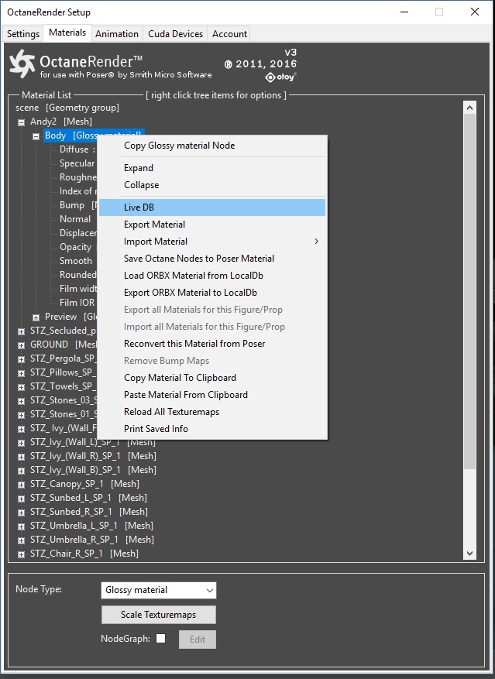Click the greyed-out Edit button

click(x=198, y=640)
